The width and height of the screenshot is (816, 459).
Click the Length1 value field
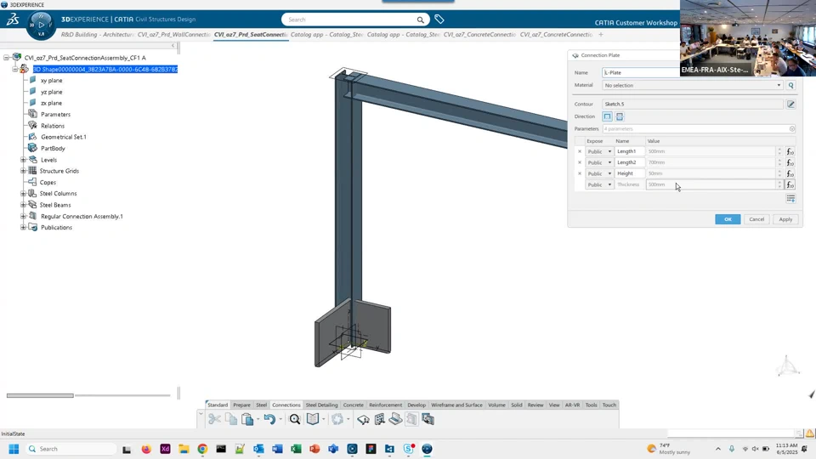tap(711, 151)
